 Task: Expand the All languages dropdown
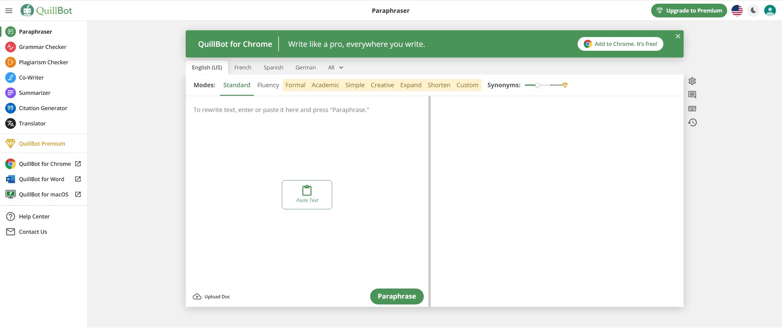tap(336, 68)
